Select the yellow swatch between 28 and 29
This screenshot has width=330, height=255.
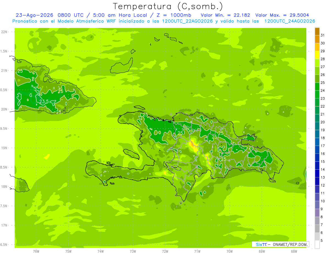click(317, 55)
